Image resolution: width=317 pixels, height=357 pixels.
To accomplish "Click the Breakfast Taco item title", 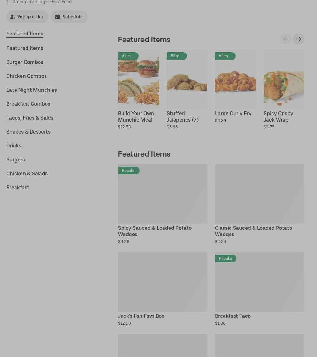I will pyautogui.click(x=233, y=316).
